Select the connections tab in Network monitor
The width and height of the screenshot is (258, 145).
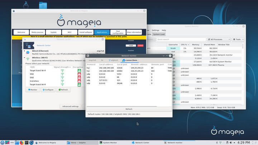point(130,61)
